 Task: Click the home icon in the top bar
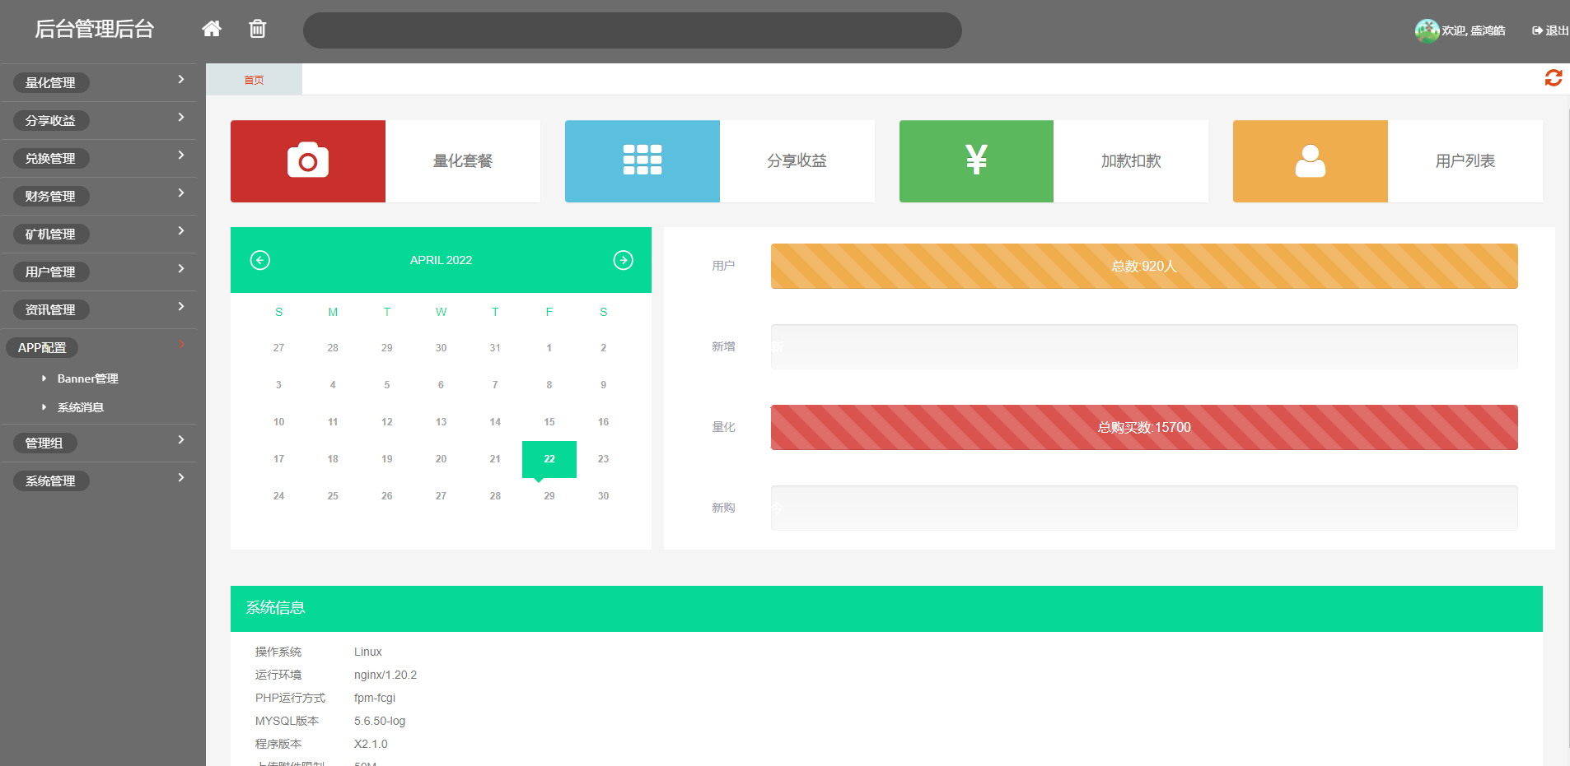[x=212, y=28]
